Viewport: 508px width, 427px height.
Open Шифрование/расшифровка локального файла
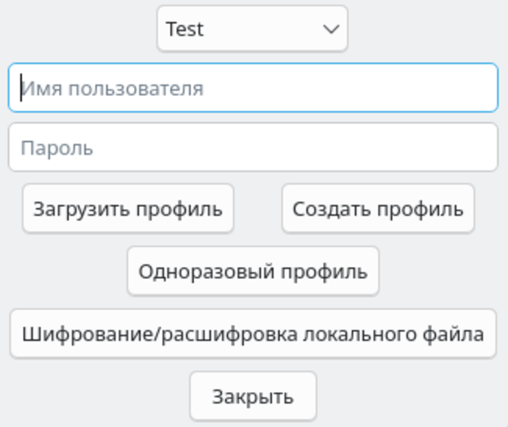pos(253,334)
